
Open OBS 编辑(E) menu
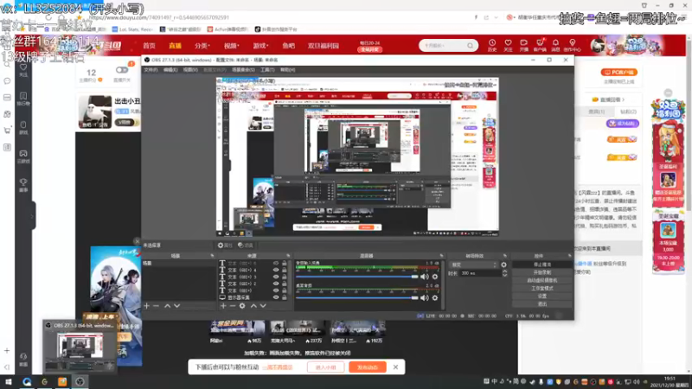pos(170,70)
